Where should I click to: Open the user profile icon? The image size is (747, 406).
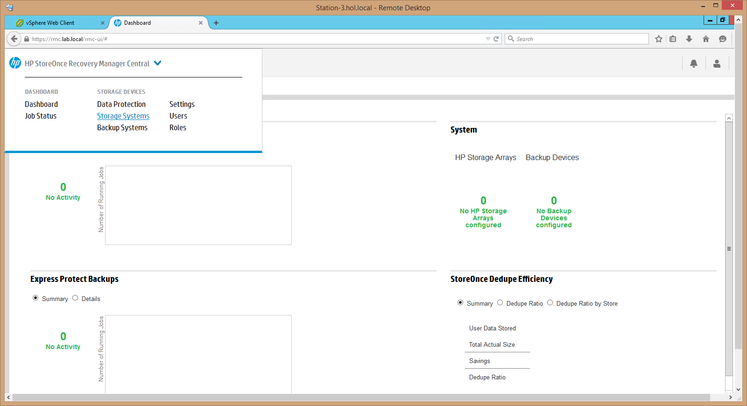point(717,63)
